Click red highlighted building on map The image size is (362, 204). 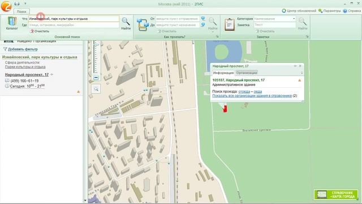click(225, 109)
